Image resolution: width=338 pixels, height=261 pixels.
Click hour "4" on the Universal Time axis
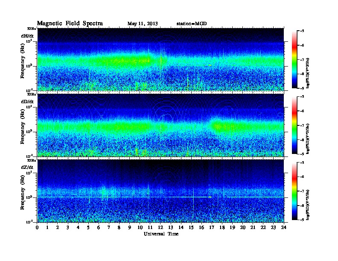click(78, 227)
